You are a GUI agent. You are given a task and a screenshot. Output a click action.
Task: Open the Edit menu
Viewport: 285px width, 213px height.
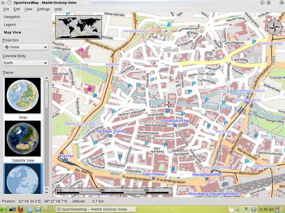(17, 9)
